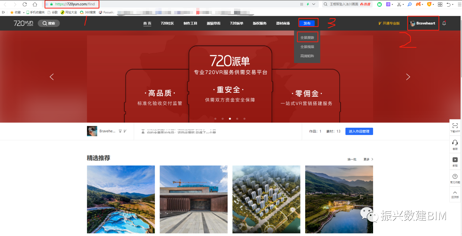Open the 制作工具 nav item
The width and height of the screenshot is (462, 236).
190,23
